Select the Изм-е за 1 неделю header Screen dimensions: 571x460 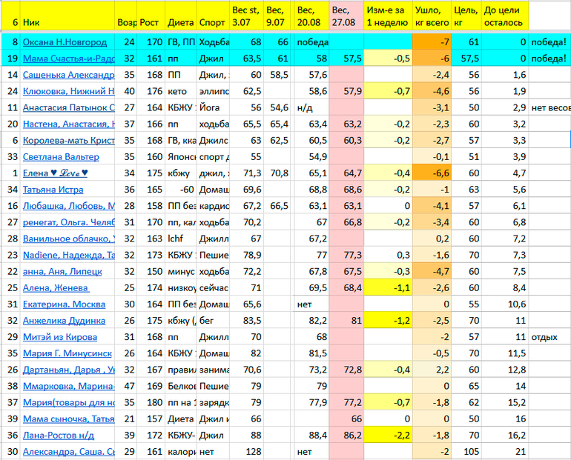point(385,16)
